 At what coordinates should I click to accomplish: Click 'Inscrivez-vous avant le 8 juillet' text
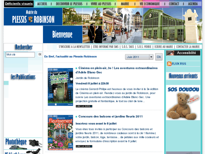96,123
